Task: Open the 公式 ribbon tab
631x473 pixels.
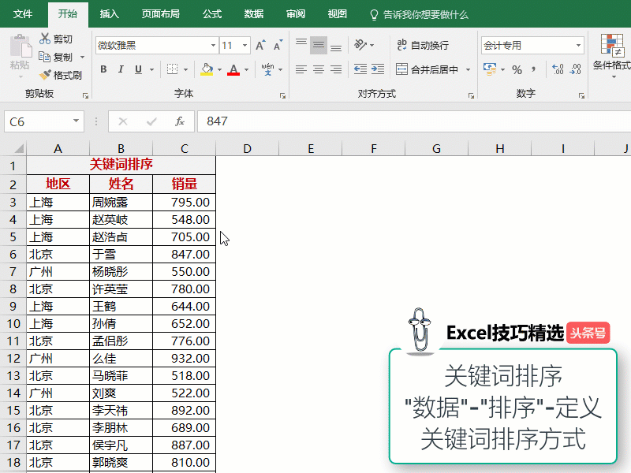Action: 212,14
